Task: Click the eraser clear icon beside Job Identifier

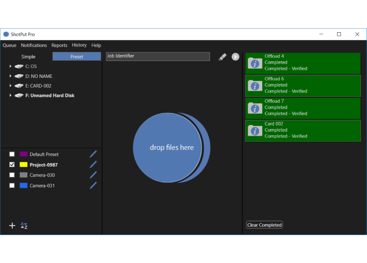Action: pyautogui.click(x=222, y=57)
